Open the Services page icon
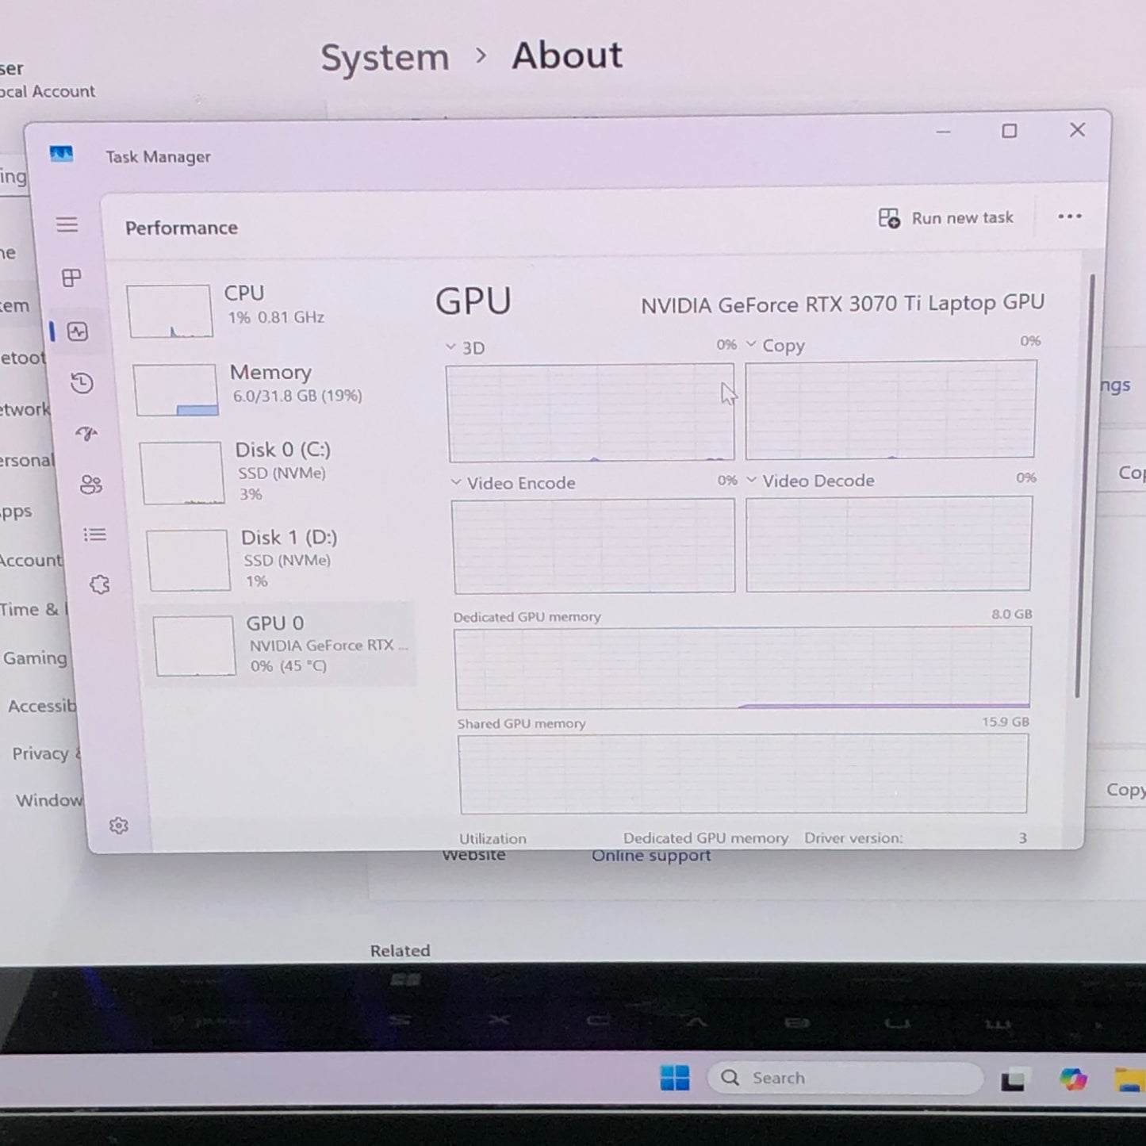This screenshot has width=1146, height=1146. click(x=100, y=585)
